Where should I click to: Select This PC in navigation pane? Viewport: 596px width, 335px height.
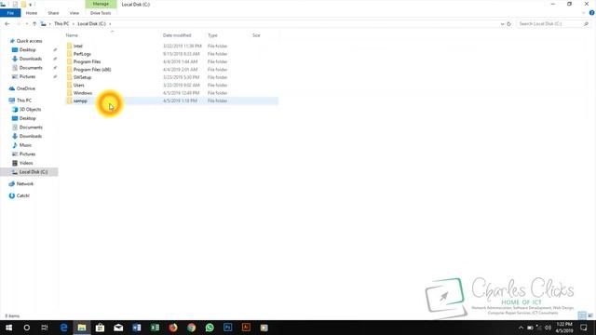[24, 100]
